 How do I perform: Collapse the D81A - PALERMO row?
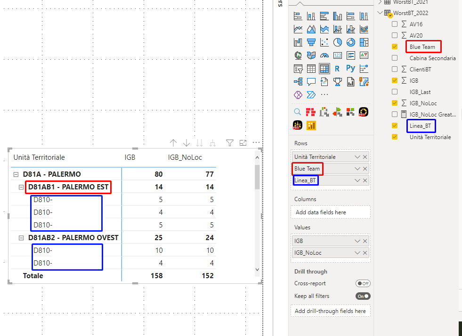(x=16, y=174)
